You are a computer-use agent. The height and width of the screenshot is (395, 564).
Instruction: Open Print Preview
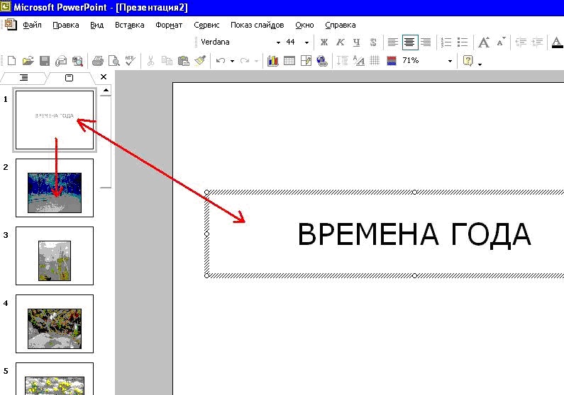click(114, 61)
